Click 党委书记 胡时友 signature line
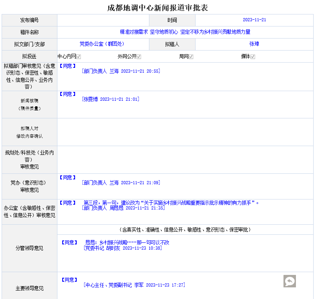 [122, 248]
